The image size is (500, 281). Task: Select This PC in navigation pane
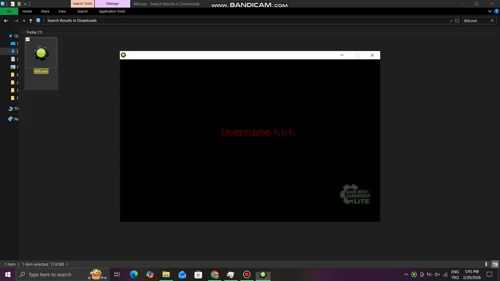click(13, 109)
